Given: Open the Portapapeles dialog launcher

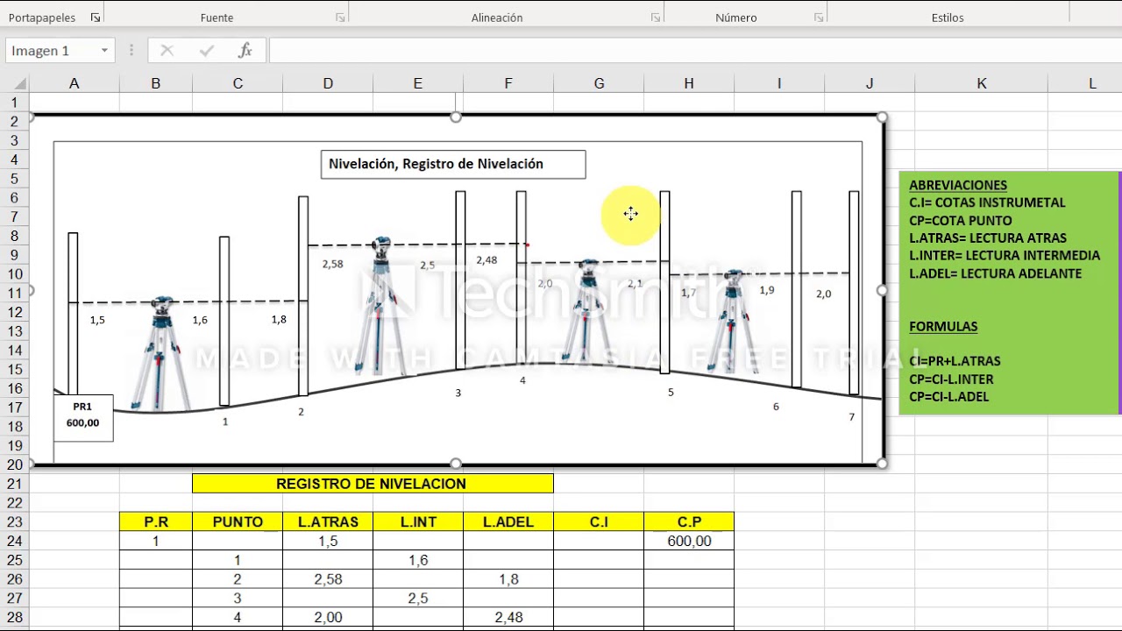Looking at the screenshot, I should point(96,18).
